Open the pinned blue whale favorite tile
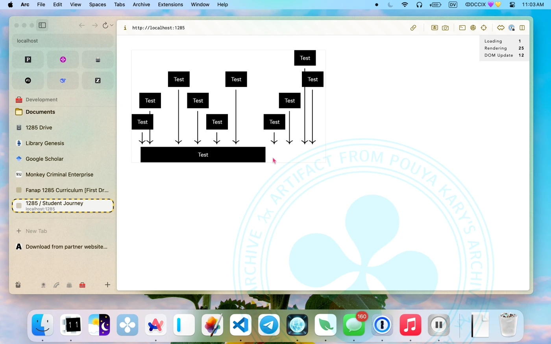This screenshot has width=551, height=344. [x=63, y=81]
